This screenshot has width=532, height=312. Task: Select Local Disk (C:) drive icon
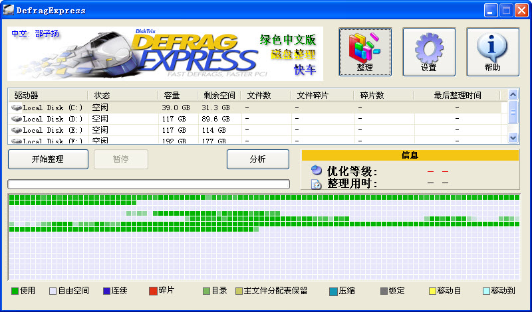(17, 108)
